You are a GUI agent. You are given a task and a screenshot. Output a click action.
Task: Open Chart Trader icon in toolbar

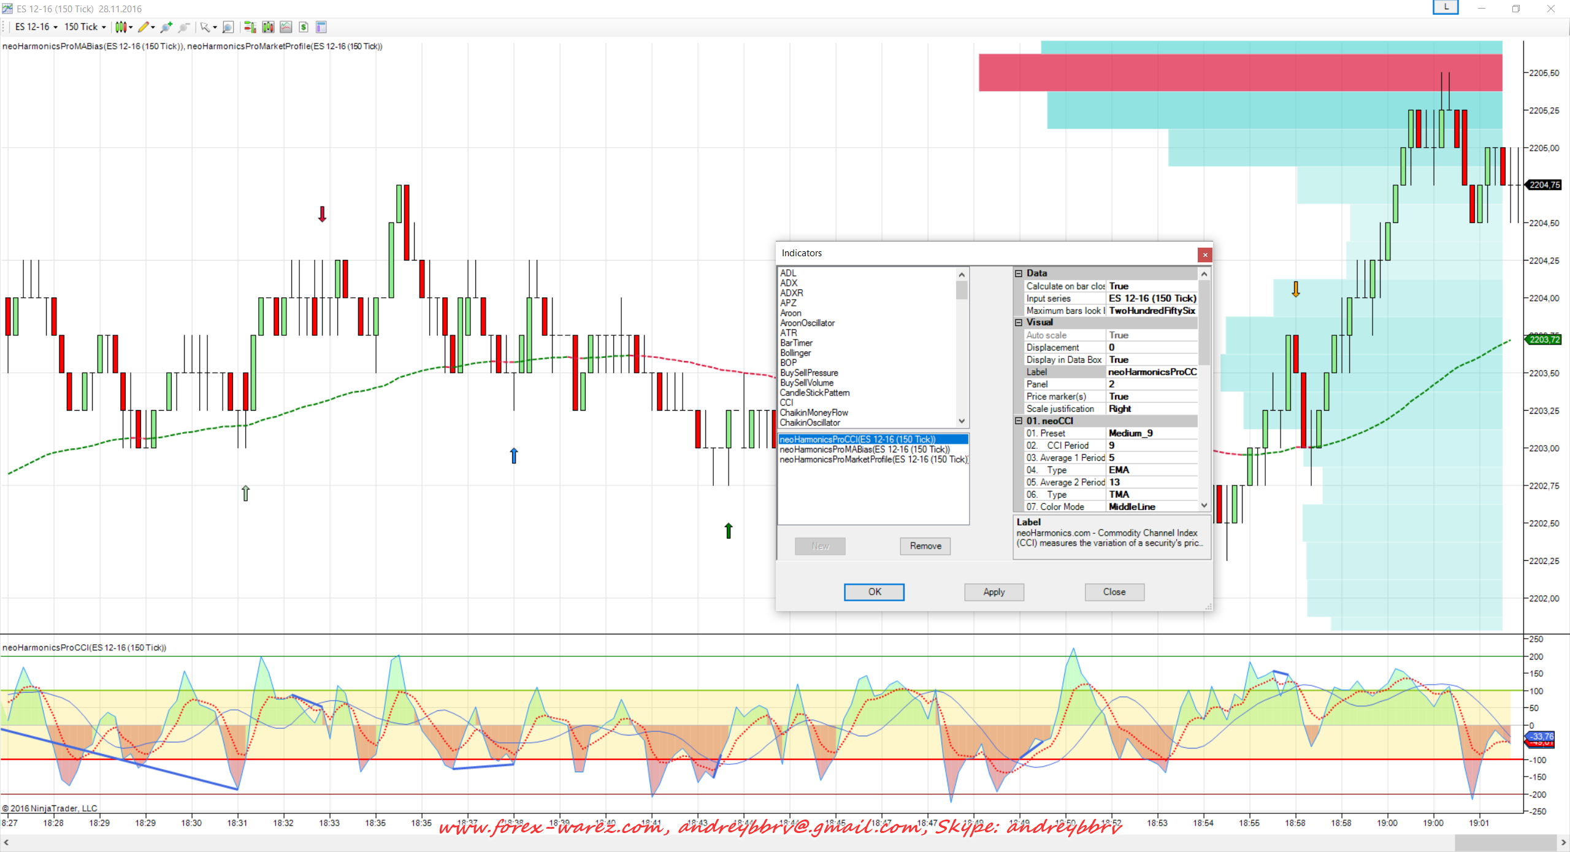[250, 27]
